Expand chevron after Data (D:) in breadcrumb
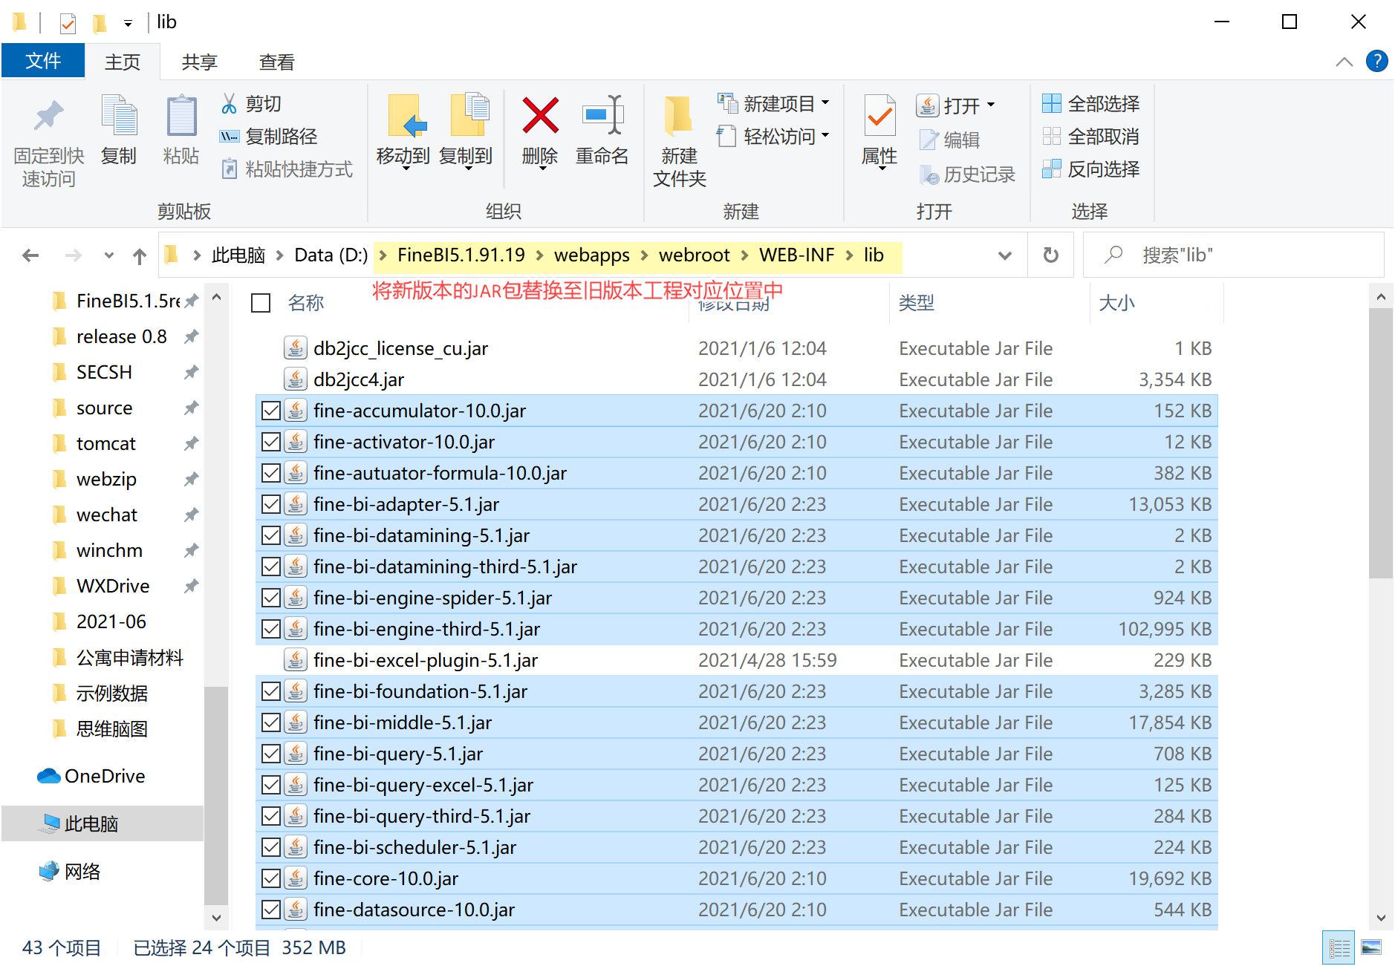1395x966 pixels. click(383, 255)
